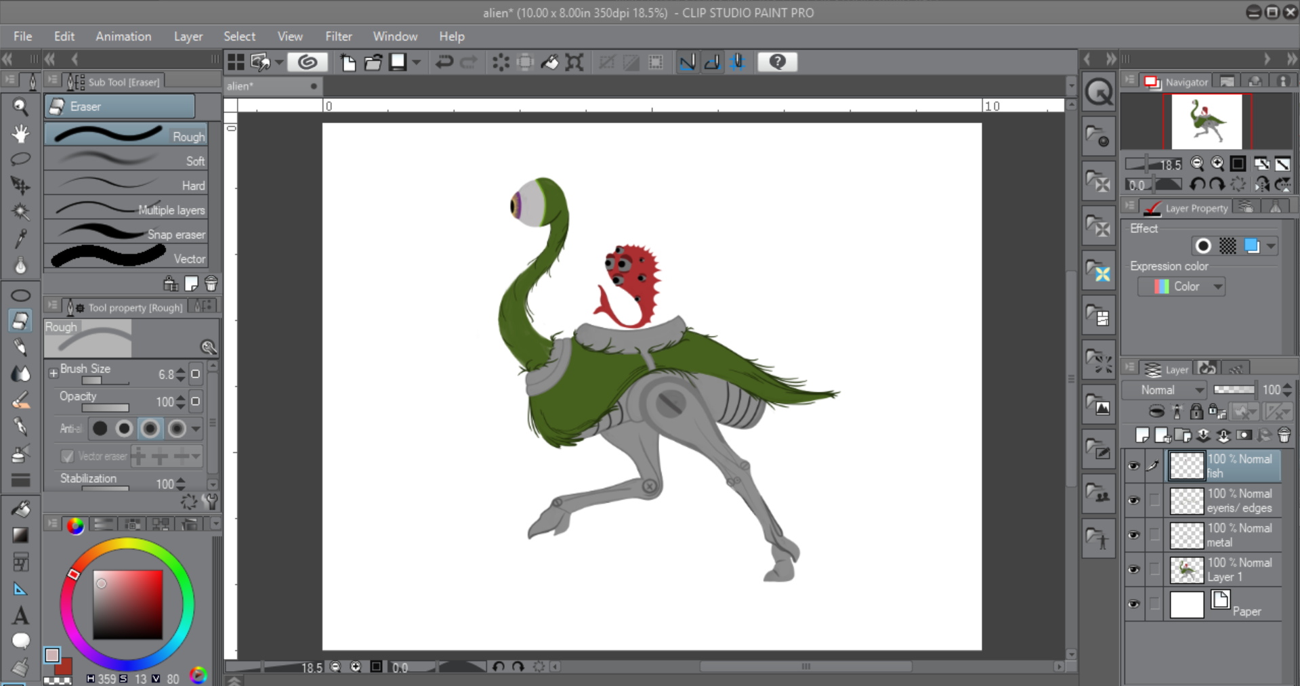This screenshot has height=686, width=1300.
Task: Click the Undo arrow in toolbar
Action: [x=444, y=62]
